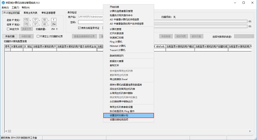The width and height of the screenshot is (257, 140).
Task: Switch to the IPv4 地址段扫描 tab
Action: pos(11,13)
